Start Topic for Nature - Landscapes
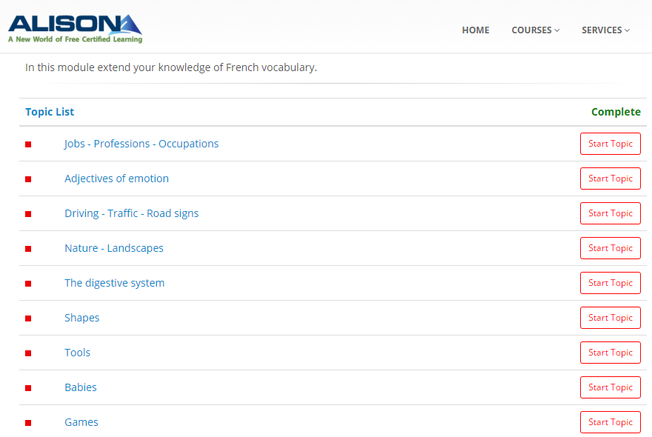Screen dimensions: 652x437 click(x=610, y=248)
